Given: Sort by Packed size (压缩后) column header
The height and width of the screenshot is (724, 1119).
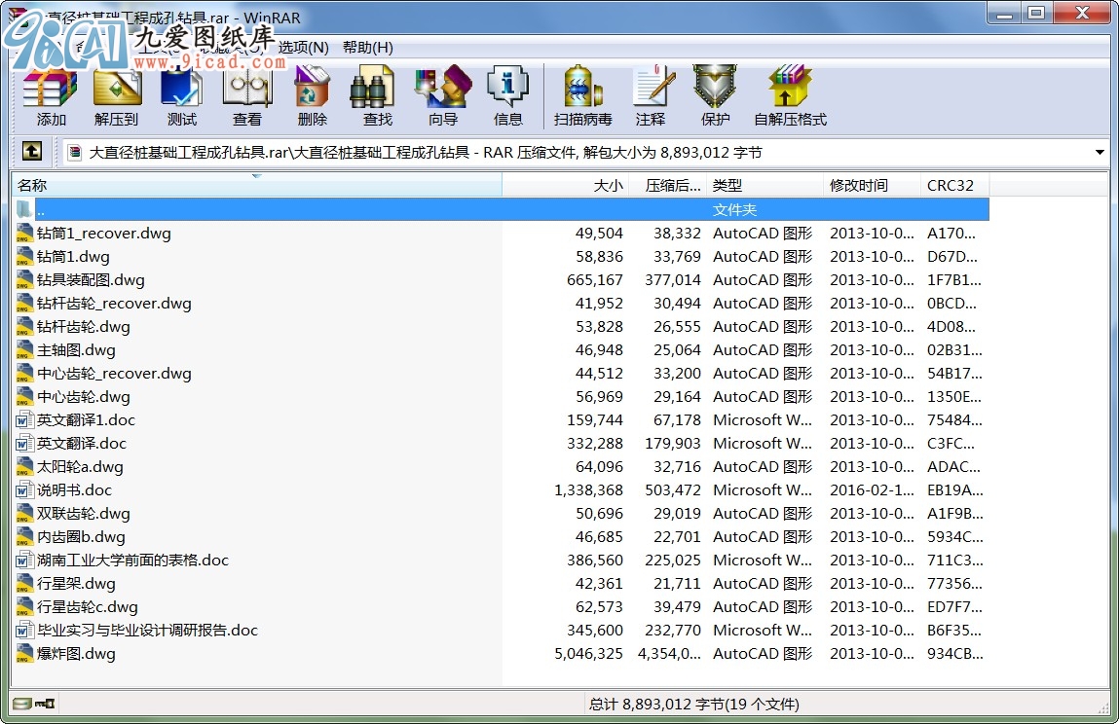Looking at the screenshot, I should click(x=667, y=186).
